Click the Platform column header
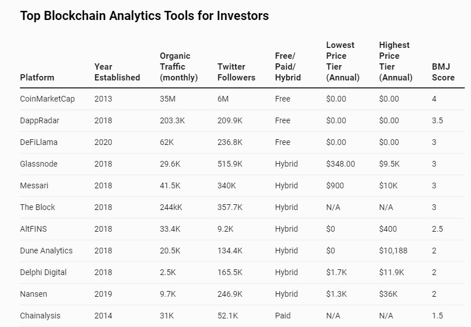 [x=37, y=77]
